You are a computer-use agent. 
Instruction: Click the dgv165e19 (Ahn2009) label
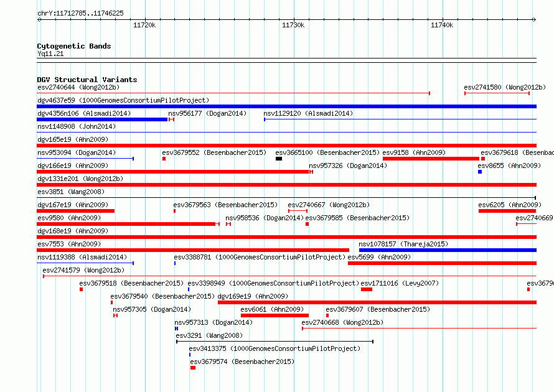click(73, 139)
